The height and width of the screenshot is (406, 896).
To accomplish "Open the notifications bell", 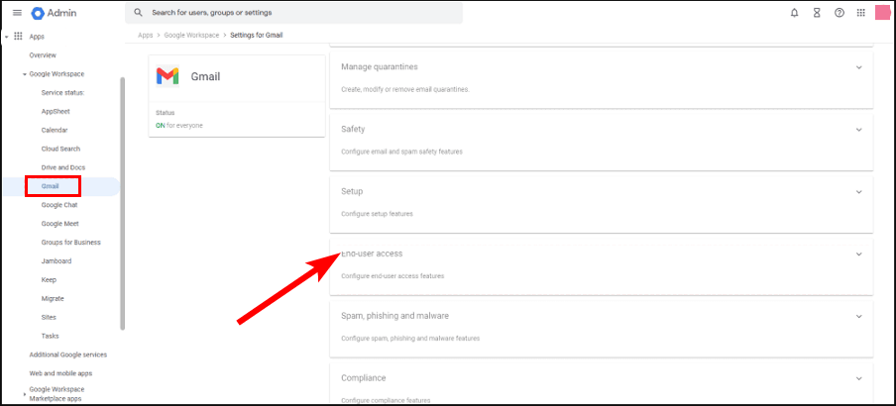I will pyautogui.click(x=794, y=13).
